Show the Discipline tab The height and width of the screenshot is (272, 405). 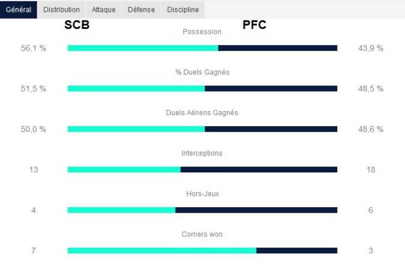click(x=183, y=10)
